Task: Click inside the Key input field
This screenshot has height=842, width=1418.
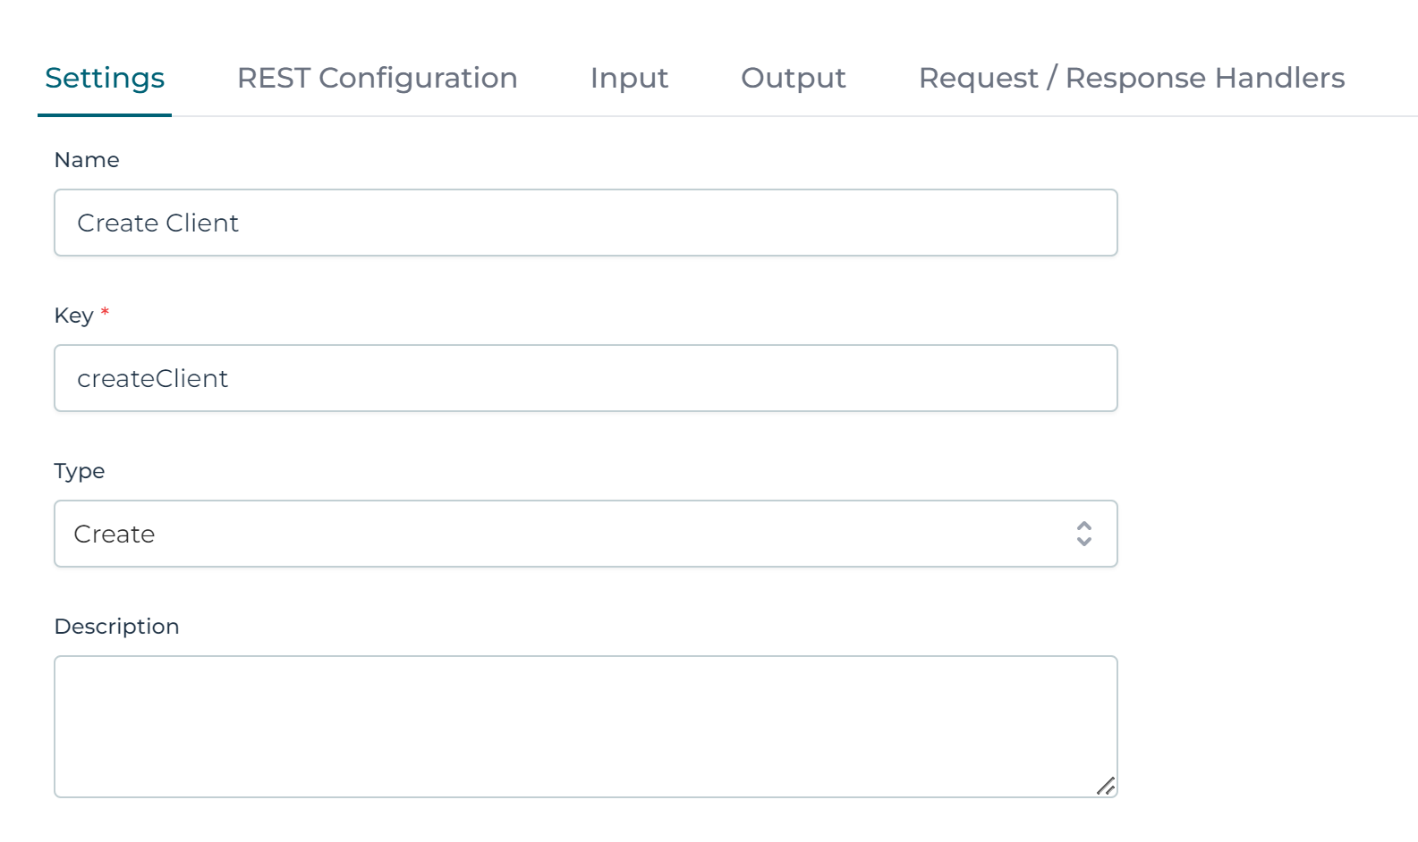Action: tap(626, 378)
